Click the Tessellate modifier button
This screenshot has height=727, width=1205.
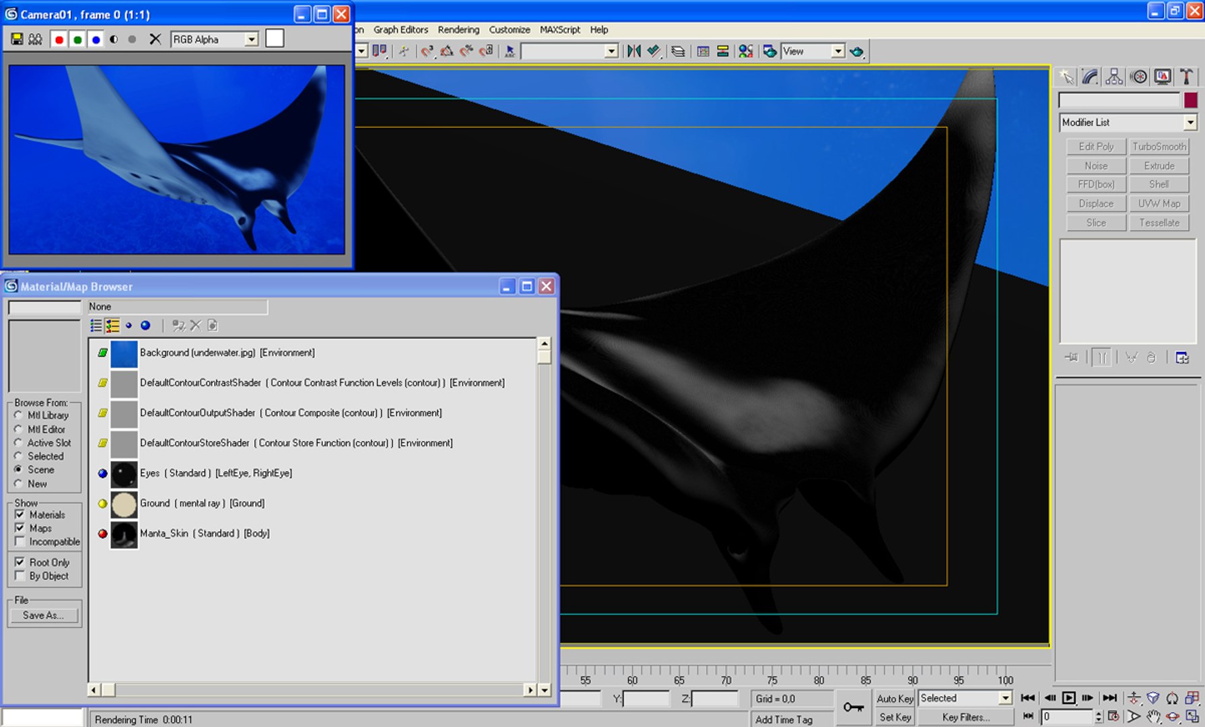[1159, 222]
